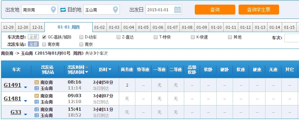Click the destination station location pin icon
Viewport: 299px width, 120px height.
click(x=115, y=10)
